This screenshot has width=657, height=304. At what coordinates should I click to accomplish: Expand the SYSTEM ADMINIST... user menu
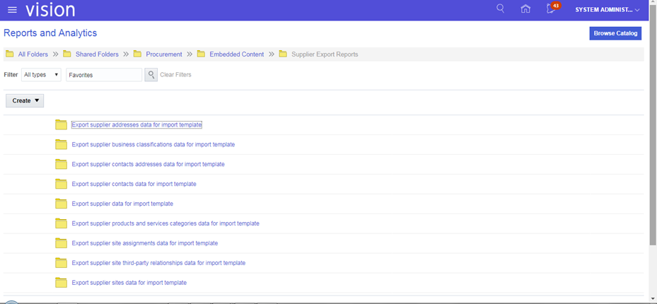(607, 10)
